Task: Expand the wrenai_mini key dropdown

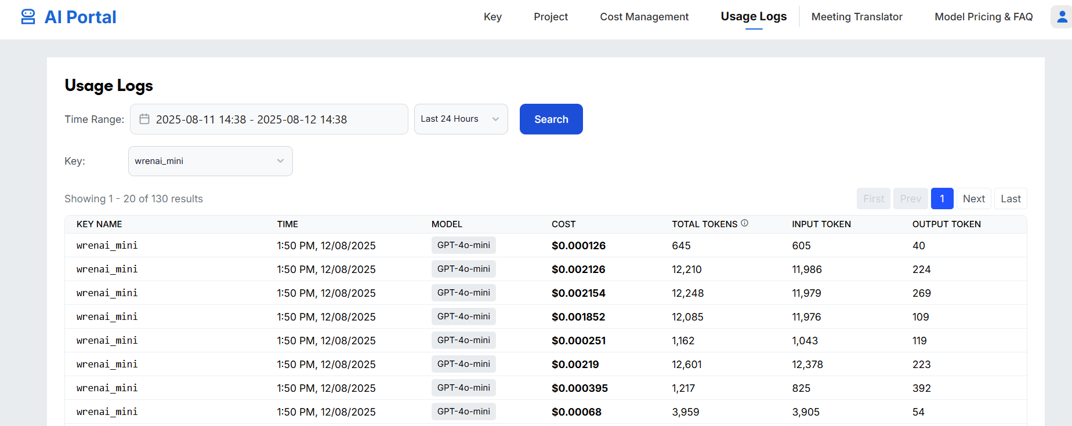Action: (211, 161)
